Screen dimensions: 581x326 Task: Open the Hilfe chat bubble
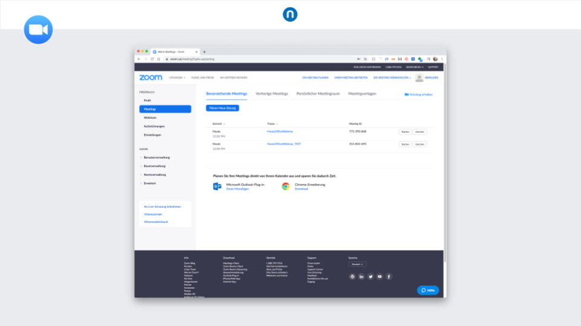428,290
